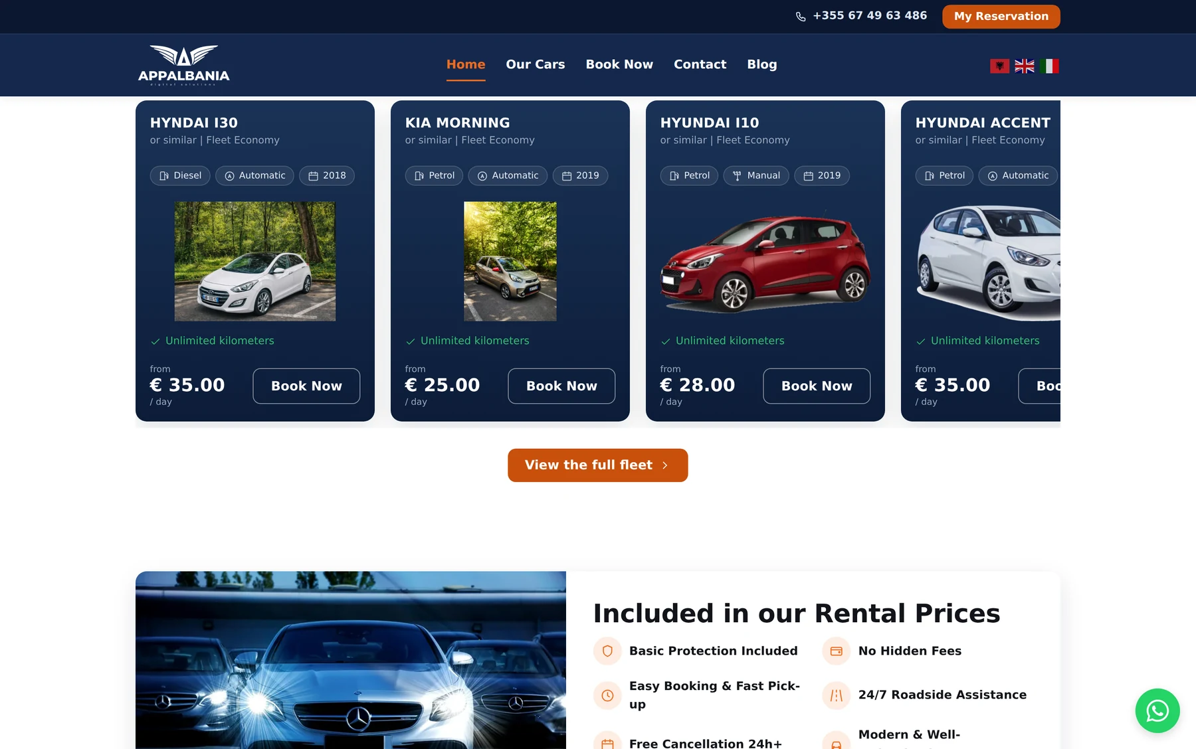This screenshot has height=749, width=1196.
Task: Book the Hyndai I30 now
Action: (x=306, y=386)
